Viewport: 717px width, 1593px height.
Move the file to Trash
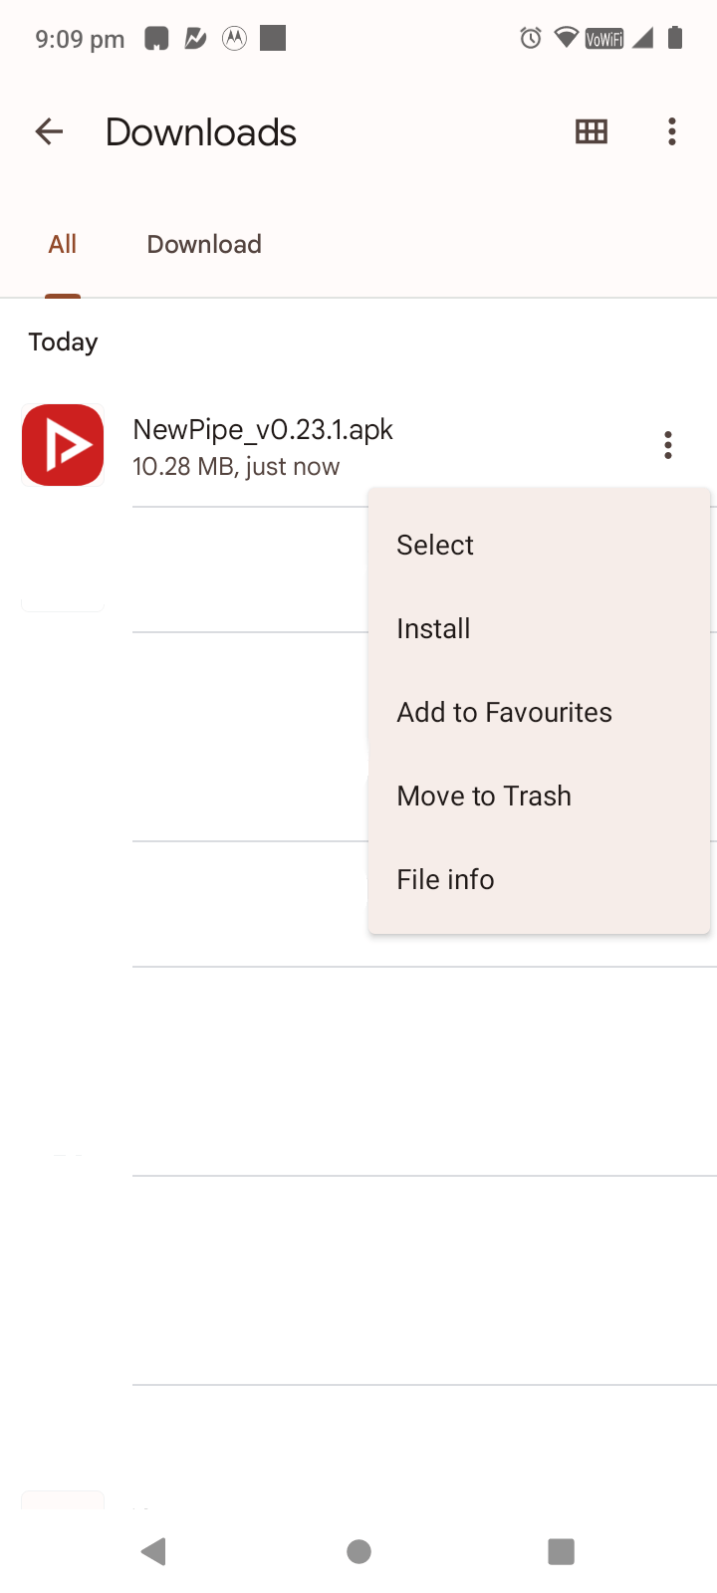484,796
